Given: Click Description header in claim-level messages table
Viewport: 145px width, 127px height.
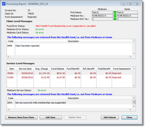Looking at the screenshot, I should click(x=74, y=41).
